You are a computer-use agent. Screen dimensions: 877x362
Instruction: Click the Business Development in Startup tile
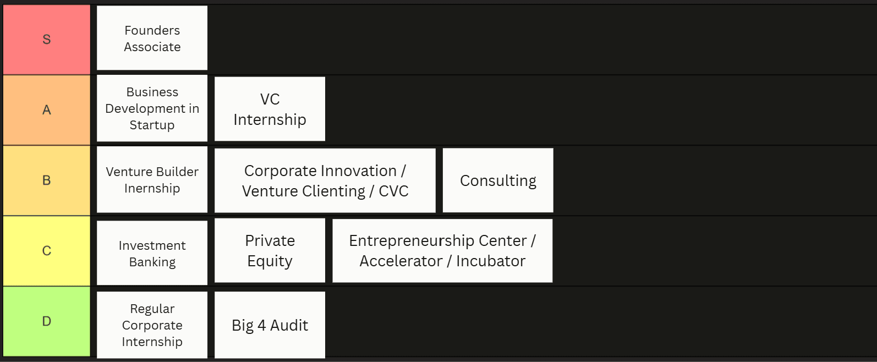click(x=152, y=108)
